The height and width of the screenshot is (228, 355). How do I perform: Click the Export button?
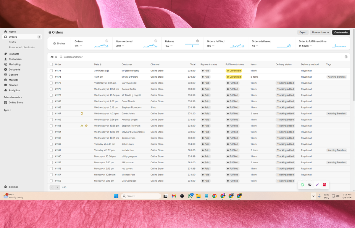[303, 32]
